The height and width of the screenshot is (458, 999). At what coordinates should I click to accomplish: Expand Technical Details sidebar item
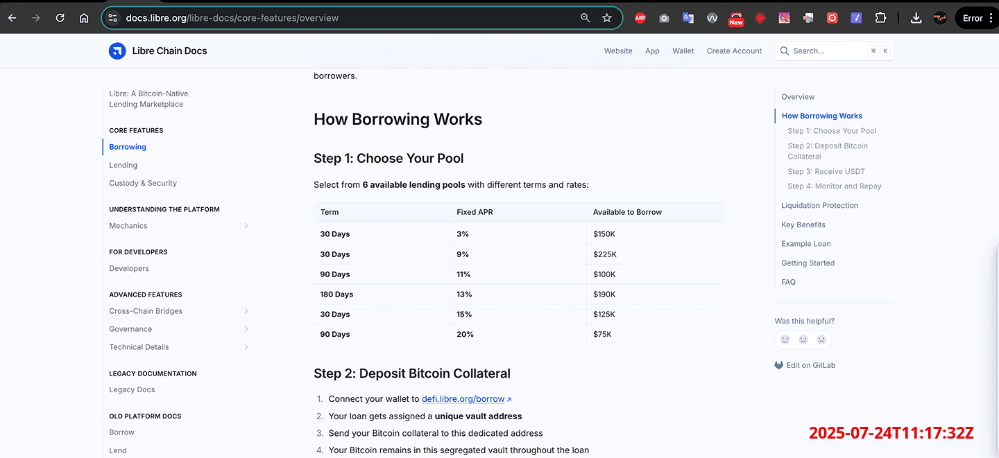coord(246,347)
